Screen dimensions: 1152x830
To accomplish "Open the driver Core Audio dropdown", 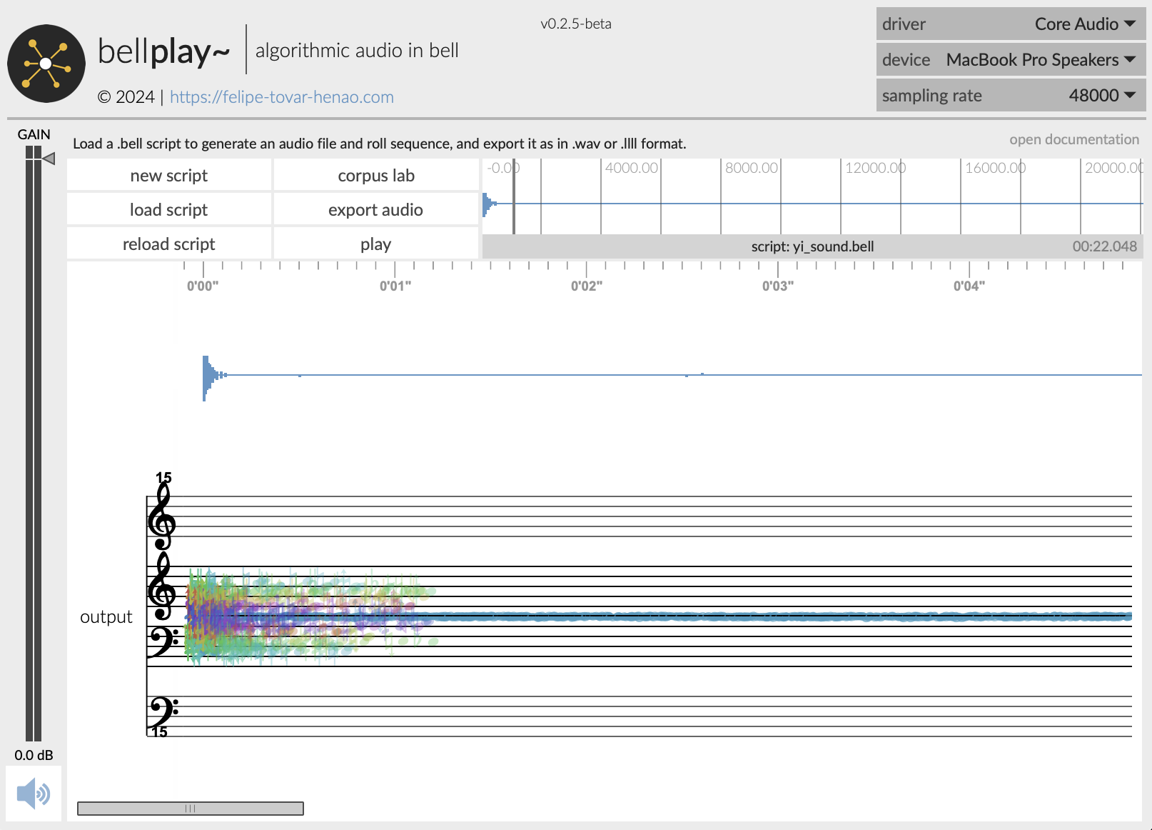I will [1011, 24].
